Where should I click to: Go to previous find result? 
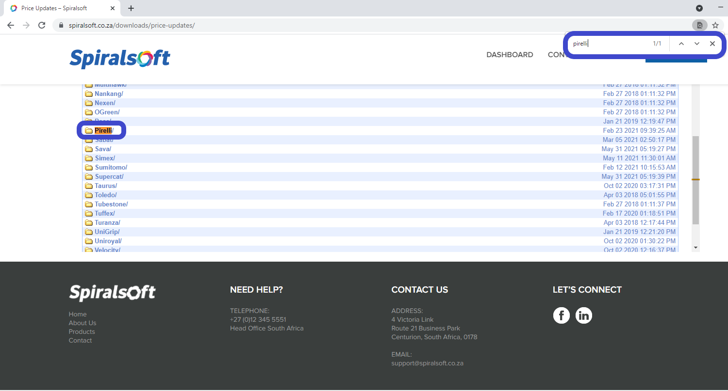[681, 44]
